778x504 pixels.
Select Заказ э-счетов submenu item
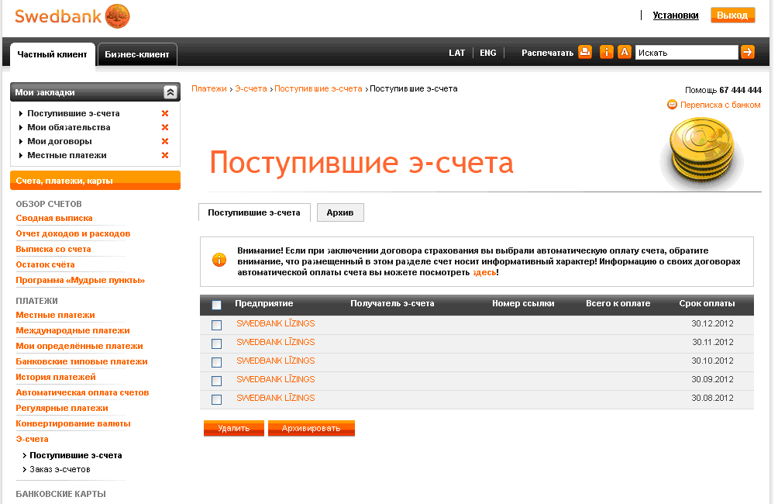tap(60, 469)
